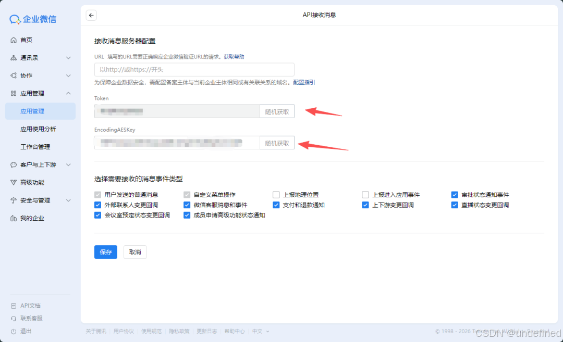Image resolution: width=563 pixels, height=342 pixels.
Task: Expand the 协作 menu chevron
Action: click(68, 75)
